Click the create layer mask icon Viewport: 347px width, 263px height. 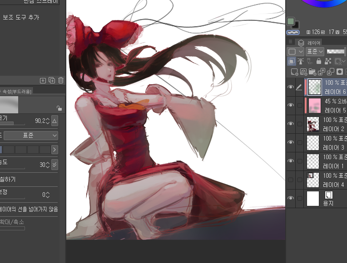(x=340, y=72)
